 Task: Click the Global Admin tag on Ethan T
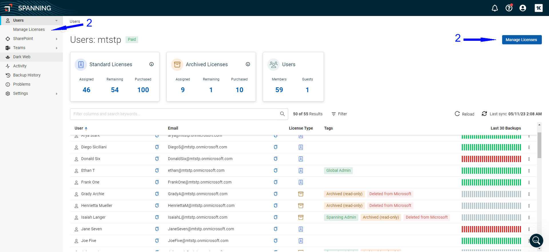click(338, 170)
